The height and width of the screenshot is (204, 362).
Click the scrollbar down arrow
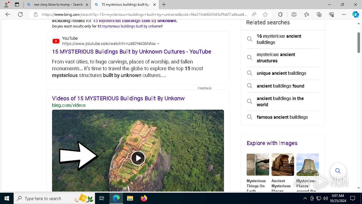point(359,188)
